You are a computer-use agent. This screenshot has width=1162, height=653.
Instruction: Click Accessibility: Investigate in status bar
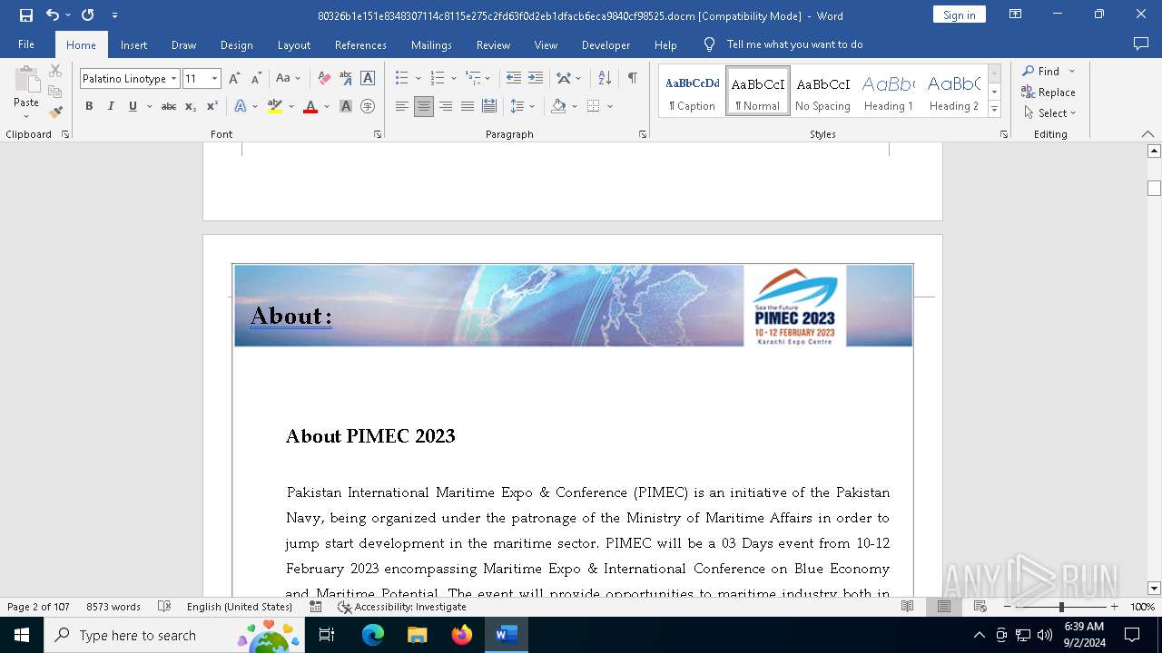402,607
